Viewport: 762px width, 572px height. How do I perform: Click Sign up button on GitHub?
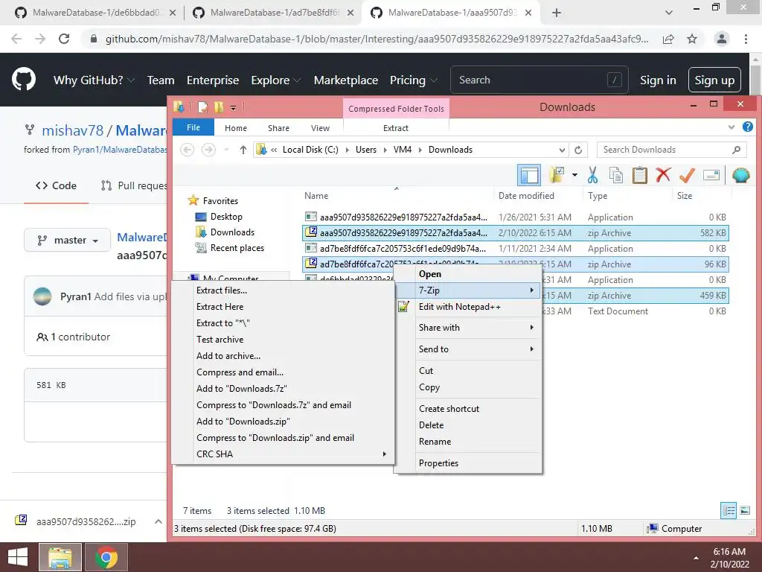pyautogui.click(x=714, y=80)
